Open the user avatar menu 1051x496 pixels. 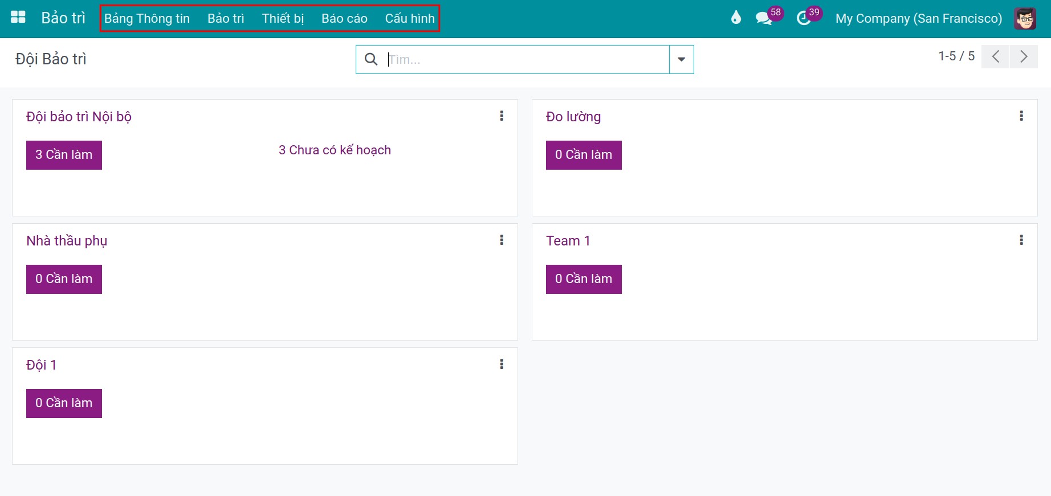(x=1025, y=18)
